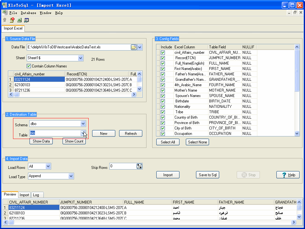Click the disconnect database lock icon
The image size is (305, 229).
click(12, 20)
